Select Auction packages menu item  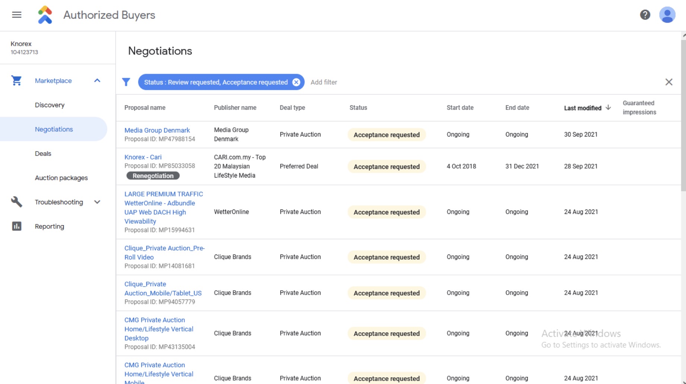point(61,178)
